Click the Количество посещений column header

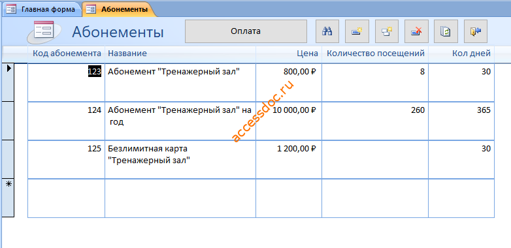coord(375,54)
